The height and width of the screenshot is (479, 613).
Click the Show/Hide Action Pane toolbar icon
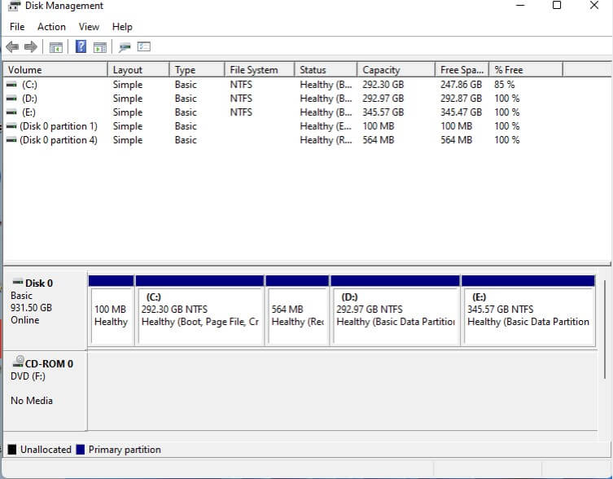pos(100,48)
